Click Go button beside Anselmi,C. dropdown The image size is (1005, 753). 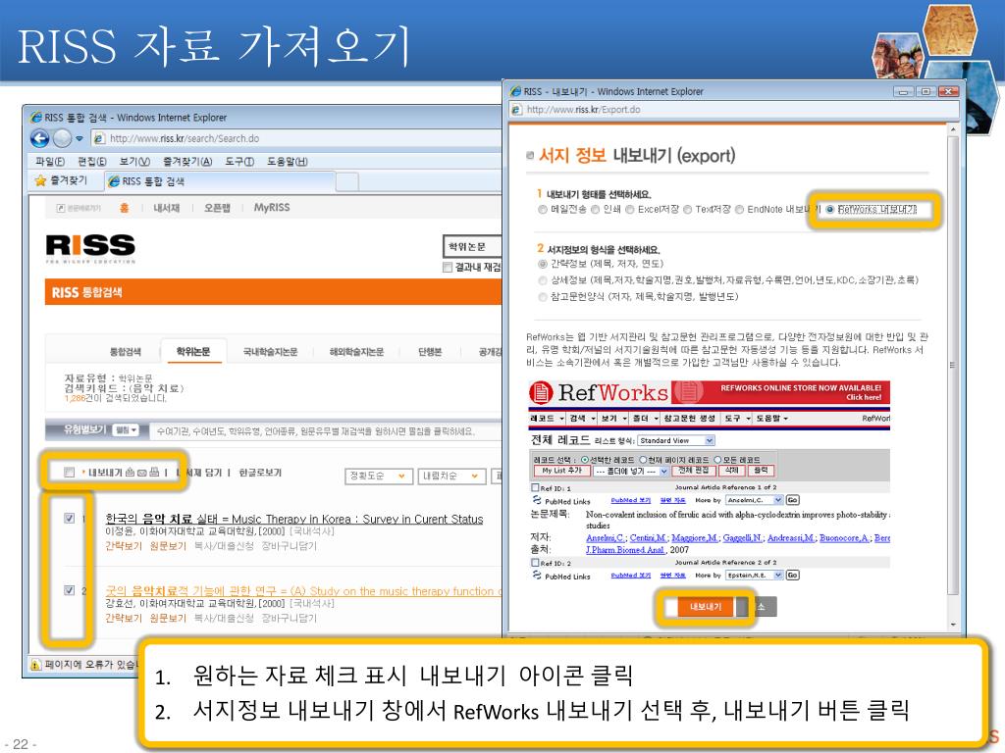pos(792,500)
